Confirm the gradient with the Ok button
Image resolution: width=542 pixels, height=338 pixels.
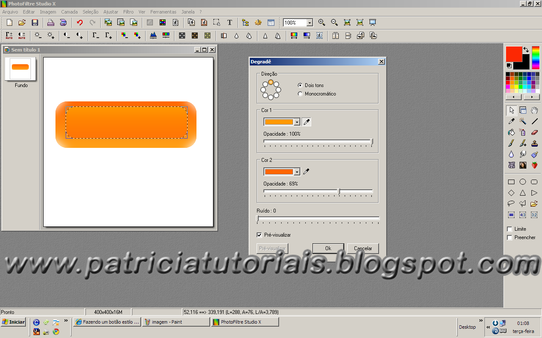pos(328,248)
